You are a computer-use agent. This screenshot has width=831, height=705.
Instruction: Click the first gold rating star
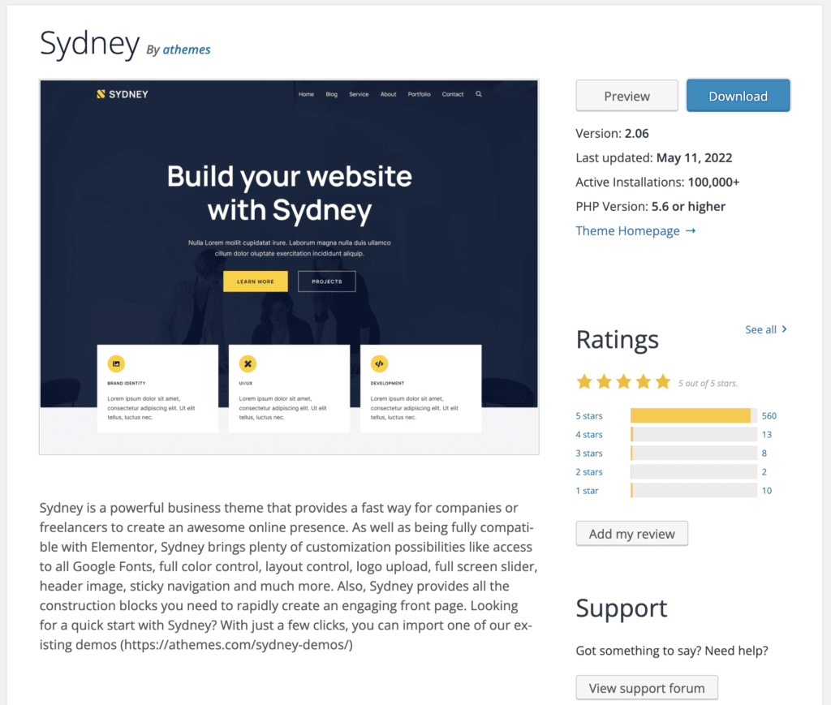pyautogui.click(x=584, y=381)
